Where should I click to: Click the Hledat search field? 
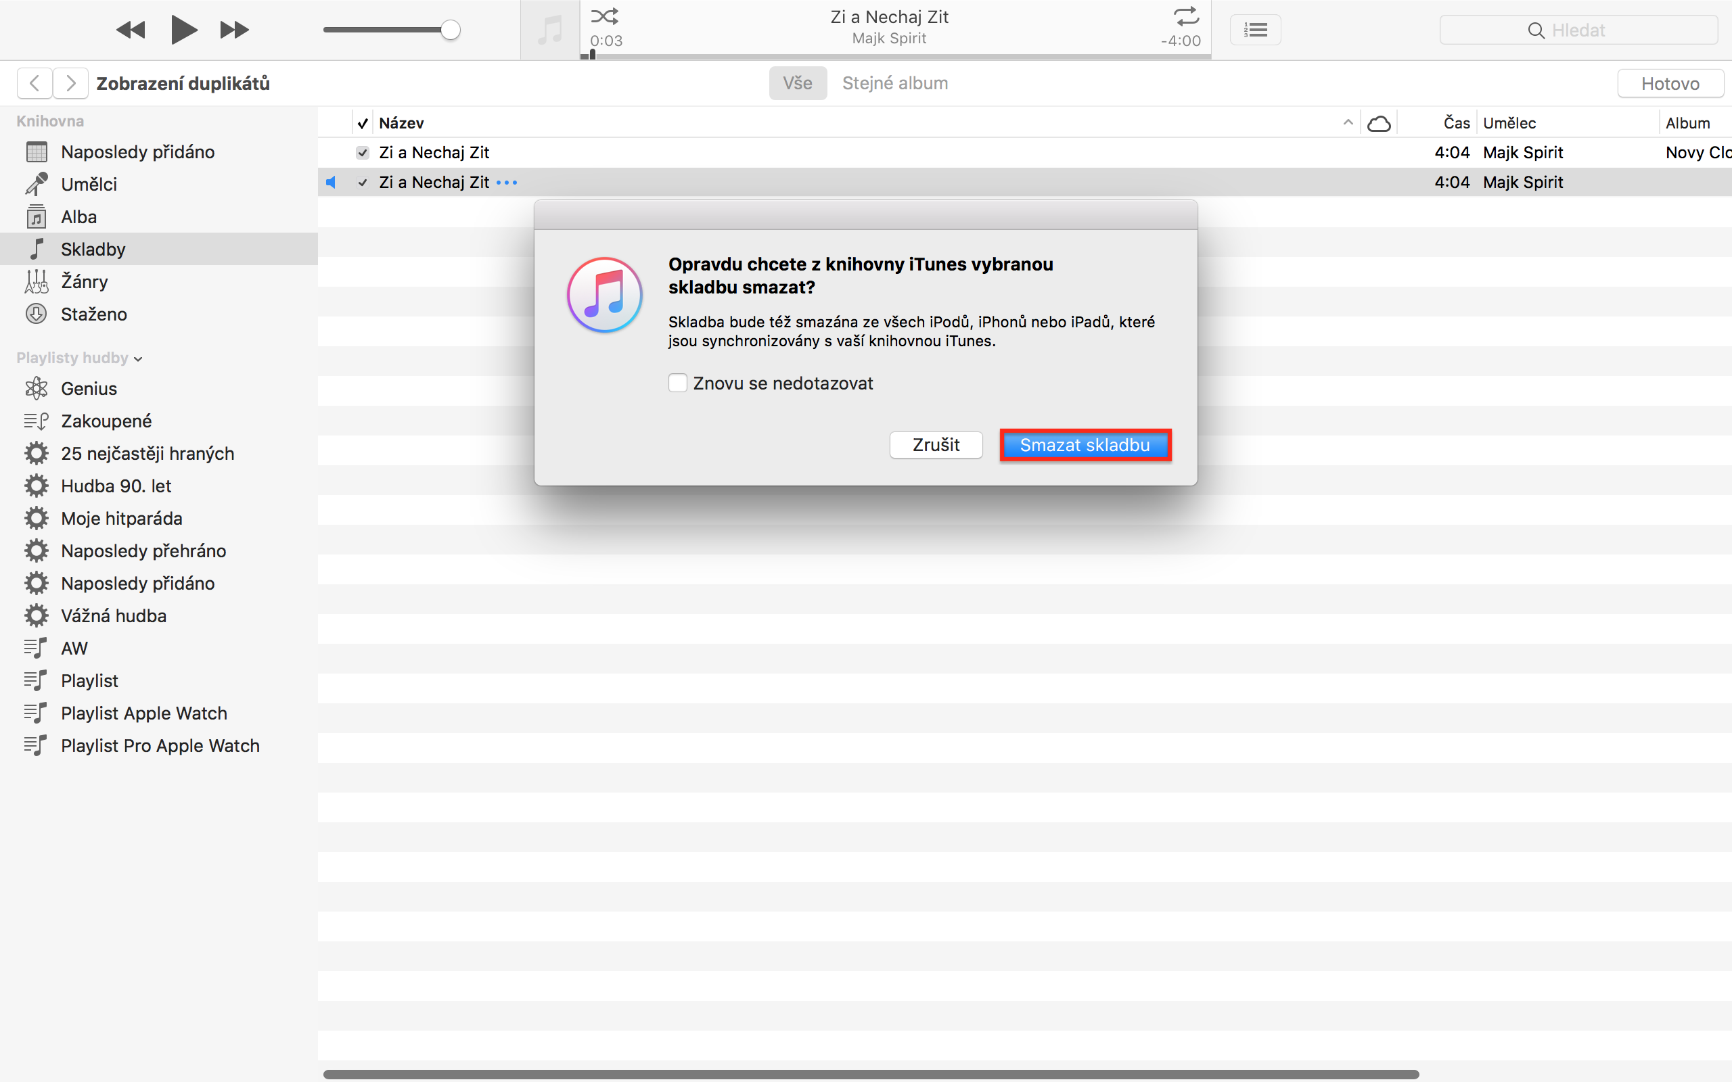1578,30
